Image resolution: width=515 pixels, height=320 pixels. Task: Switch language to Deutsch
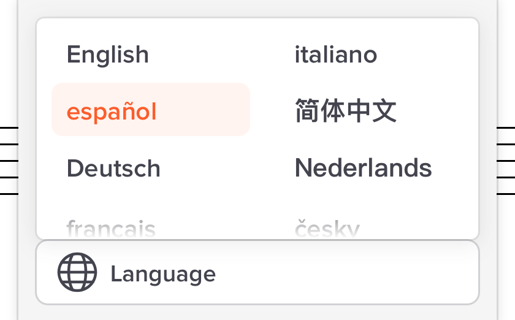pos(113,169)
